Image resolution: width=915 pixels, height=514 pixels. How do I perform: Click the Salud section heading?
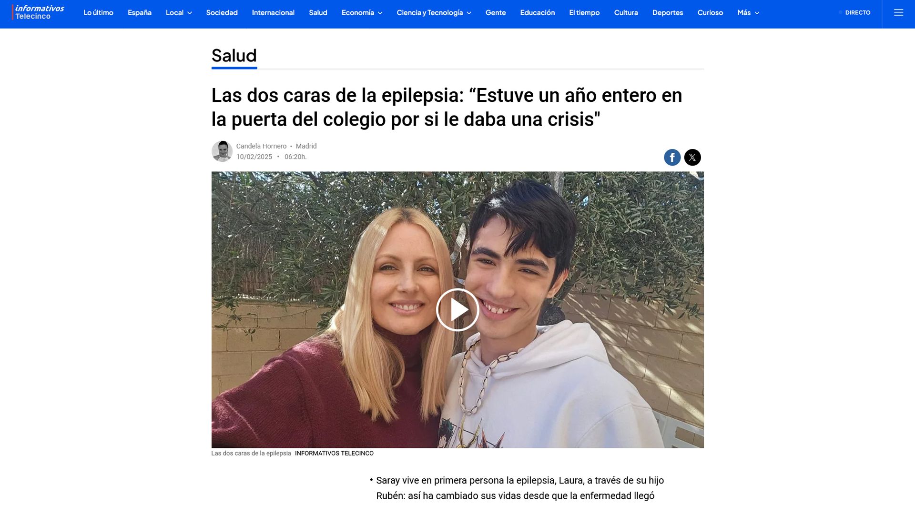234,56
